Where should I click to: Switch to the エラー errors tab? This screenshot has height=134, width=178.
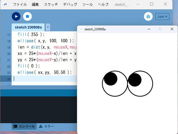pos(47,126)
